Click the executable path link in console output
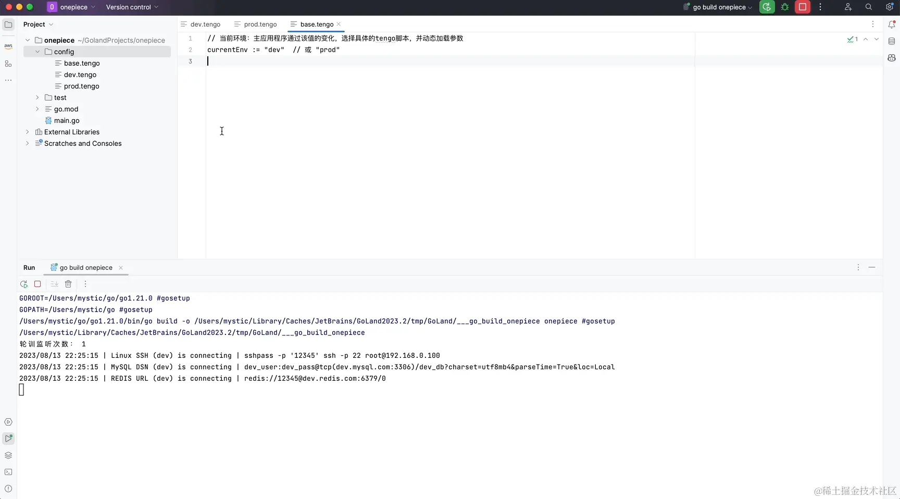Image resolution: width=900 pixels, height=499 pixels. point(192,333)
